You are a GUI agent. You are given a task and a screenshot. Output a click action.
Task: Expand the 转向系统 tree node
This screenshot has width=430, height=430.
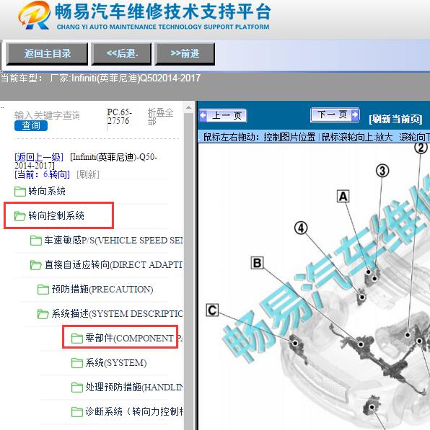click(47, 191)
